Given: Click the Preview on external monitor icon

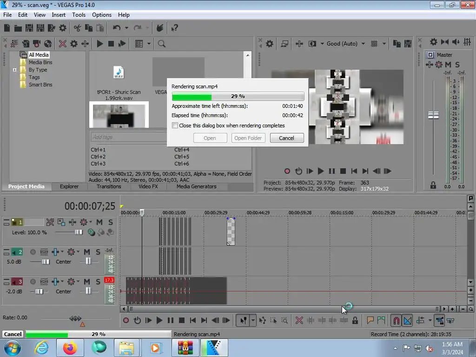Looking at the screenshot, I should pyautogui.click(x=284, y=44).
